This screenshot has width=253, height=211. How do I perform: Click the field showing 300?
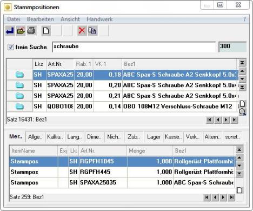tap(232, 47)
